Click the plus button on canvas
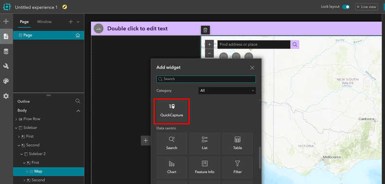Image resolution: width=385 pixels, height=184 pixels. click(146, 140)
